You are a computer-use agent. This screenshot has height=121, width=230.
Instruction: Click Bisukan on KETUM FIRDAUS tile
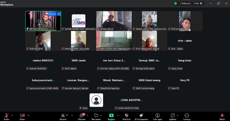tap(52, 14)
